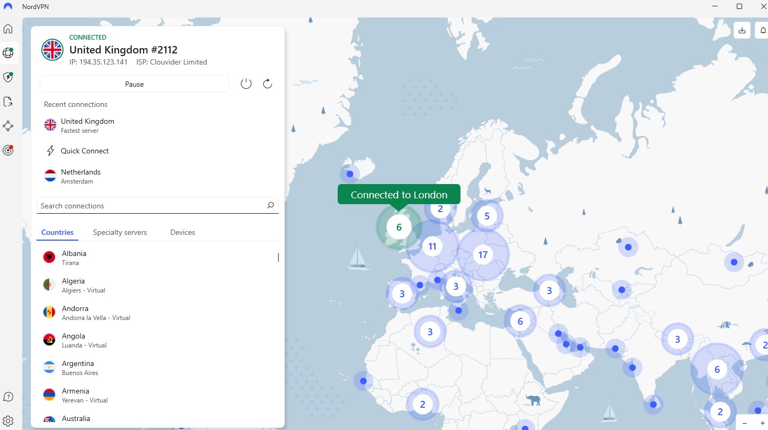Image resolution: width=768 pixels, height=430 pixels.
Task: Open the Threat Protection shield icon
Action: point(8,77)
